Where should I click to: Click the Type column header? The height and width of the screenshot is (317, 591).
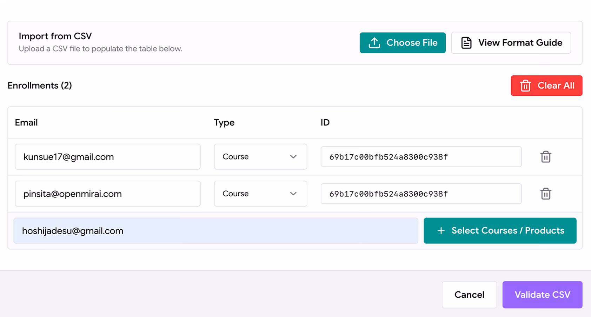point(224,122)
